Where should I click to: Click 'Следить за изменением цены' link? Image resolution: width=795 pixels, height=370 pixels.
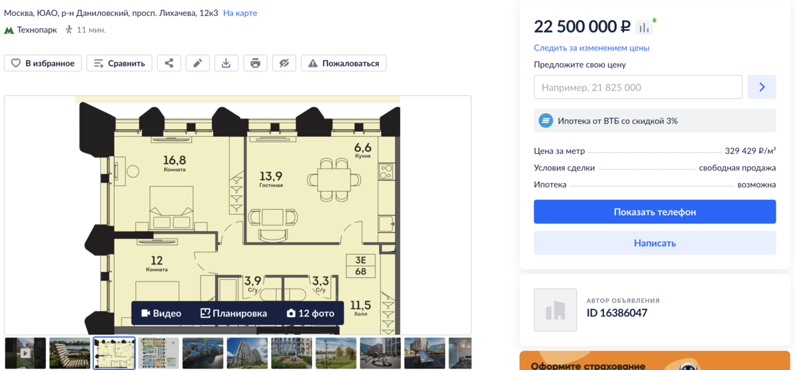592,48
